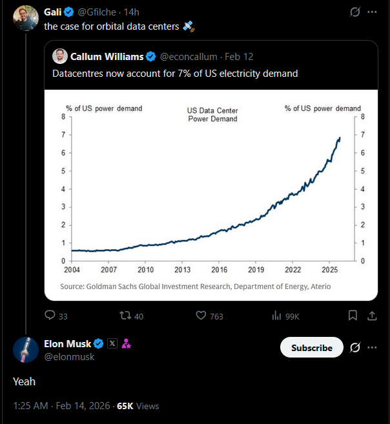
Task: Click the reply icon under Gali's post
Action: (x=50, y=316)
